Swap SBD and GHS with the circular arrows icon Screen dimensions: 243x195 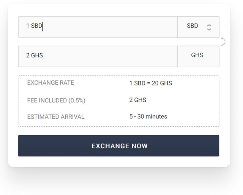coord(223,42)
